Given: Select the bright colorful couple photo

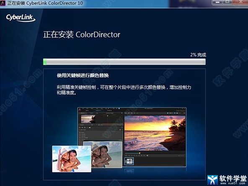Looking at the screenshot, I should tap(72, 159).
